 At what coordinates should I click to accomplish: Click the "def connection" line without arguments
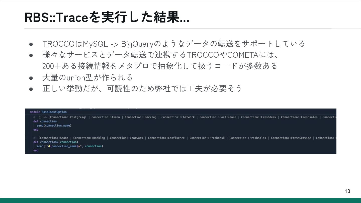coord(45,121)
